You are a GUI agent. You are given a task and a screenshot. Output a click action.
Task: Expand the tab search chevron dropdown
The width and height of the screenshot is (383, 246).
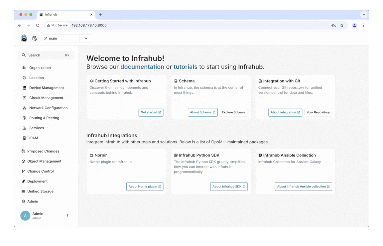click(364, 15)
